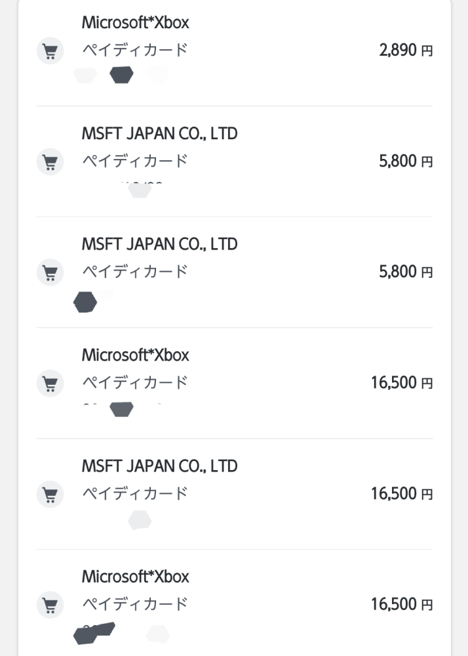
Task: Click the second MSFT JAPAN CO., LTD row
Action: point(159,244)
